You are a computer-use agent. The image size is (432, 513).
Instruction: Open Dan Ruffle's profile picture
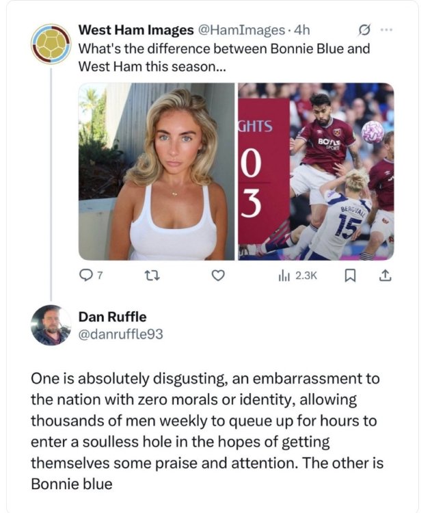pyautogui.click(x=51, y=324)
